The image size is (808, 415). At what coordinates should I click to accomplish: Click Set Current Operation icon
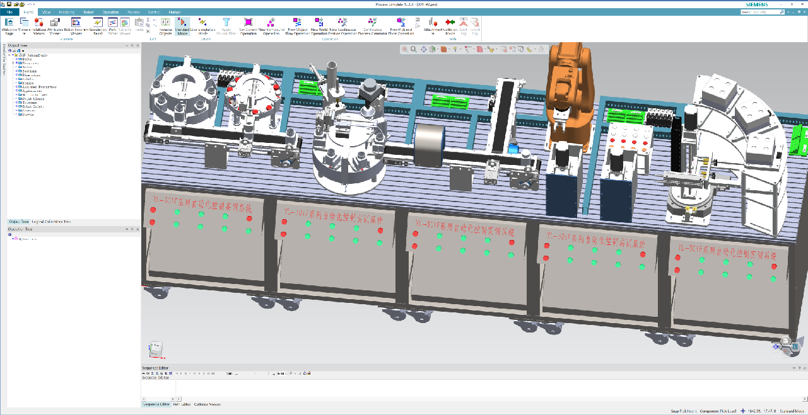click(x=249, y=26)
